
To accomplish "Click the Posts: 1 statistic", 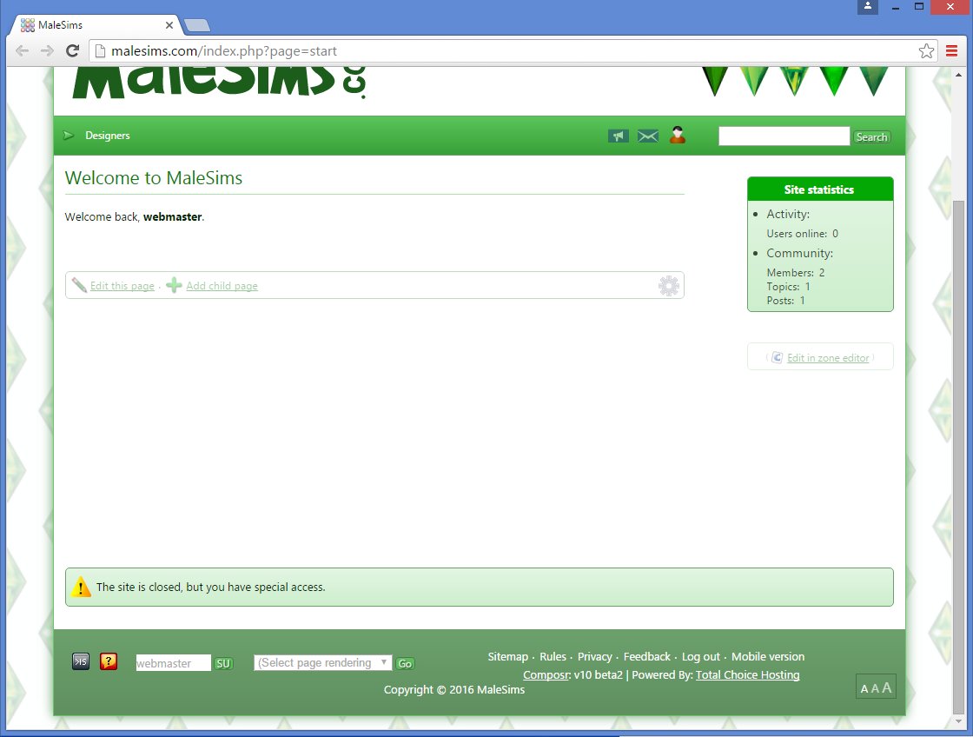I will pyautogui.click(x=785, y=301).
